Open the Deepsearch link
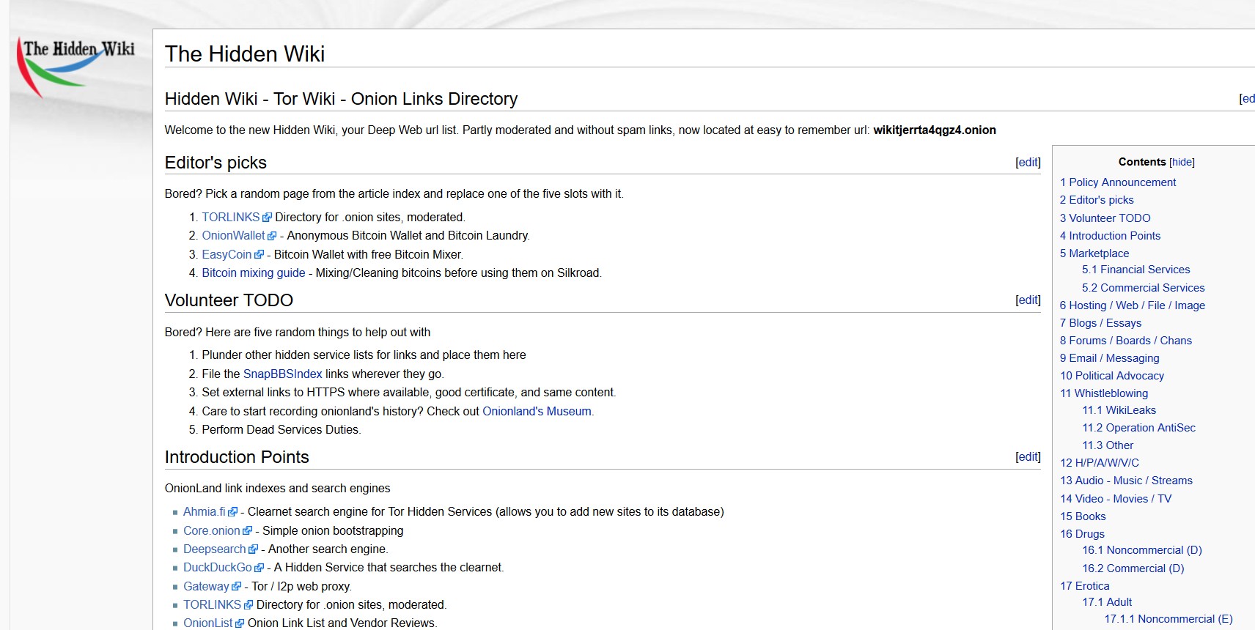This screenshot has width=1255, height=630. (x=215, y=549)
